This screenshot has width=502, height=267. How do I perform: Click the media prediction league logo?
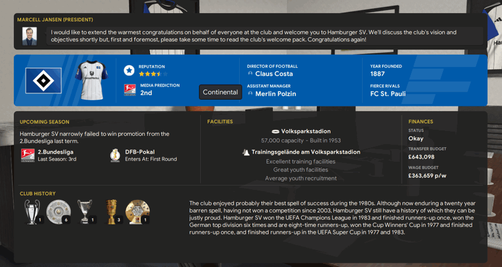[x=130, y=90]
